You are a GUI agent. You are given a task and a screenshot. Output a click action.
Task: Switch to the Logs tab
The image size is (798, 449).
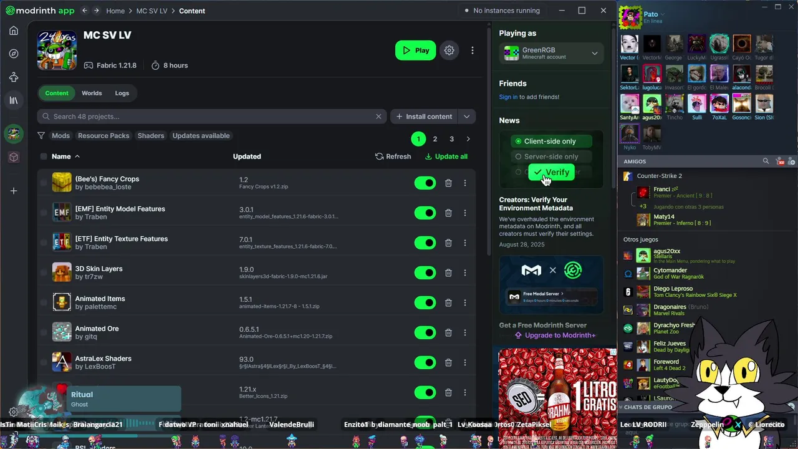click(122, 93)
